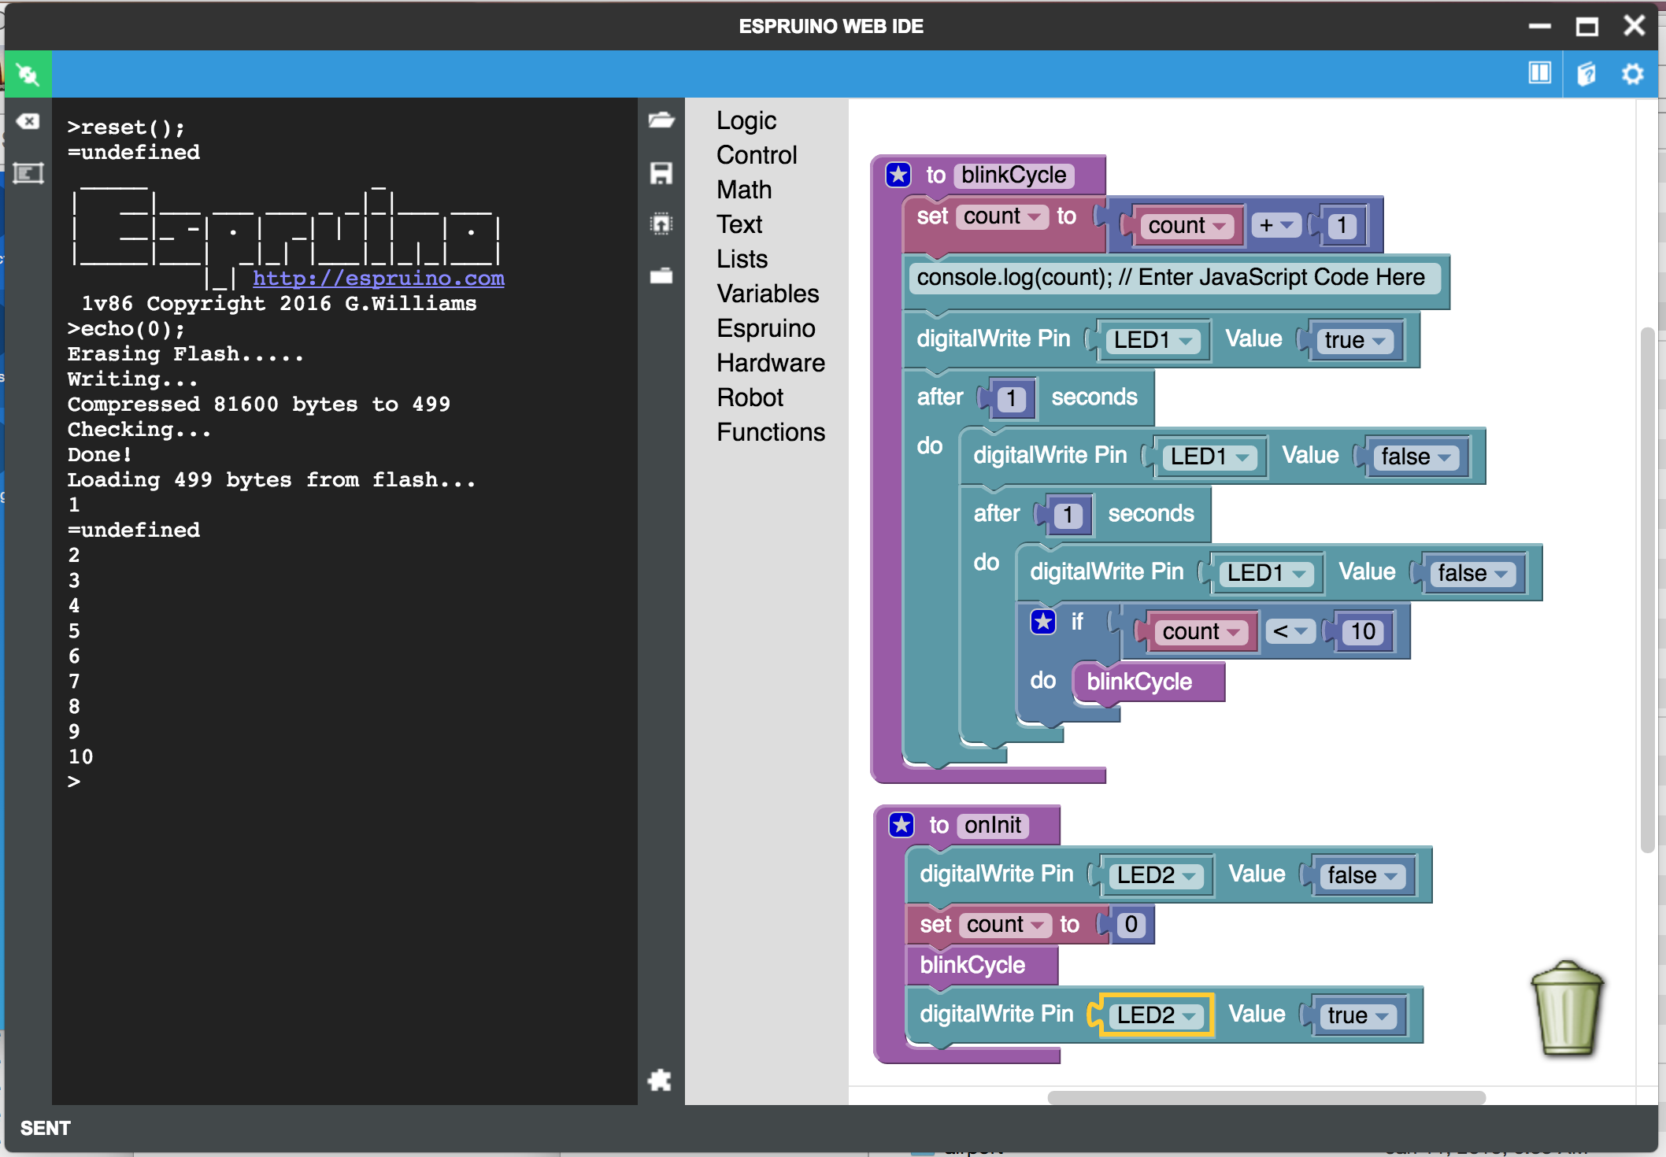Save file with the floppy disk icon
The image size is (1666, 1157).
click(x=661, y=172)
